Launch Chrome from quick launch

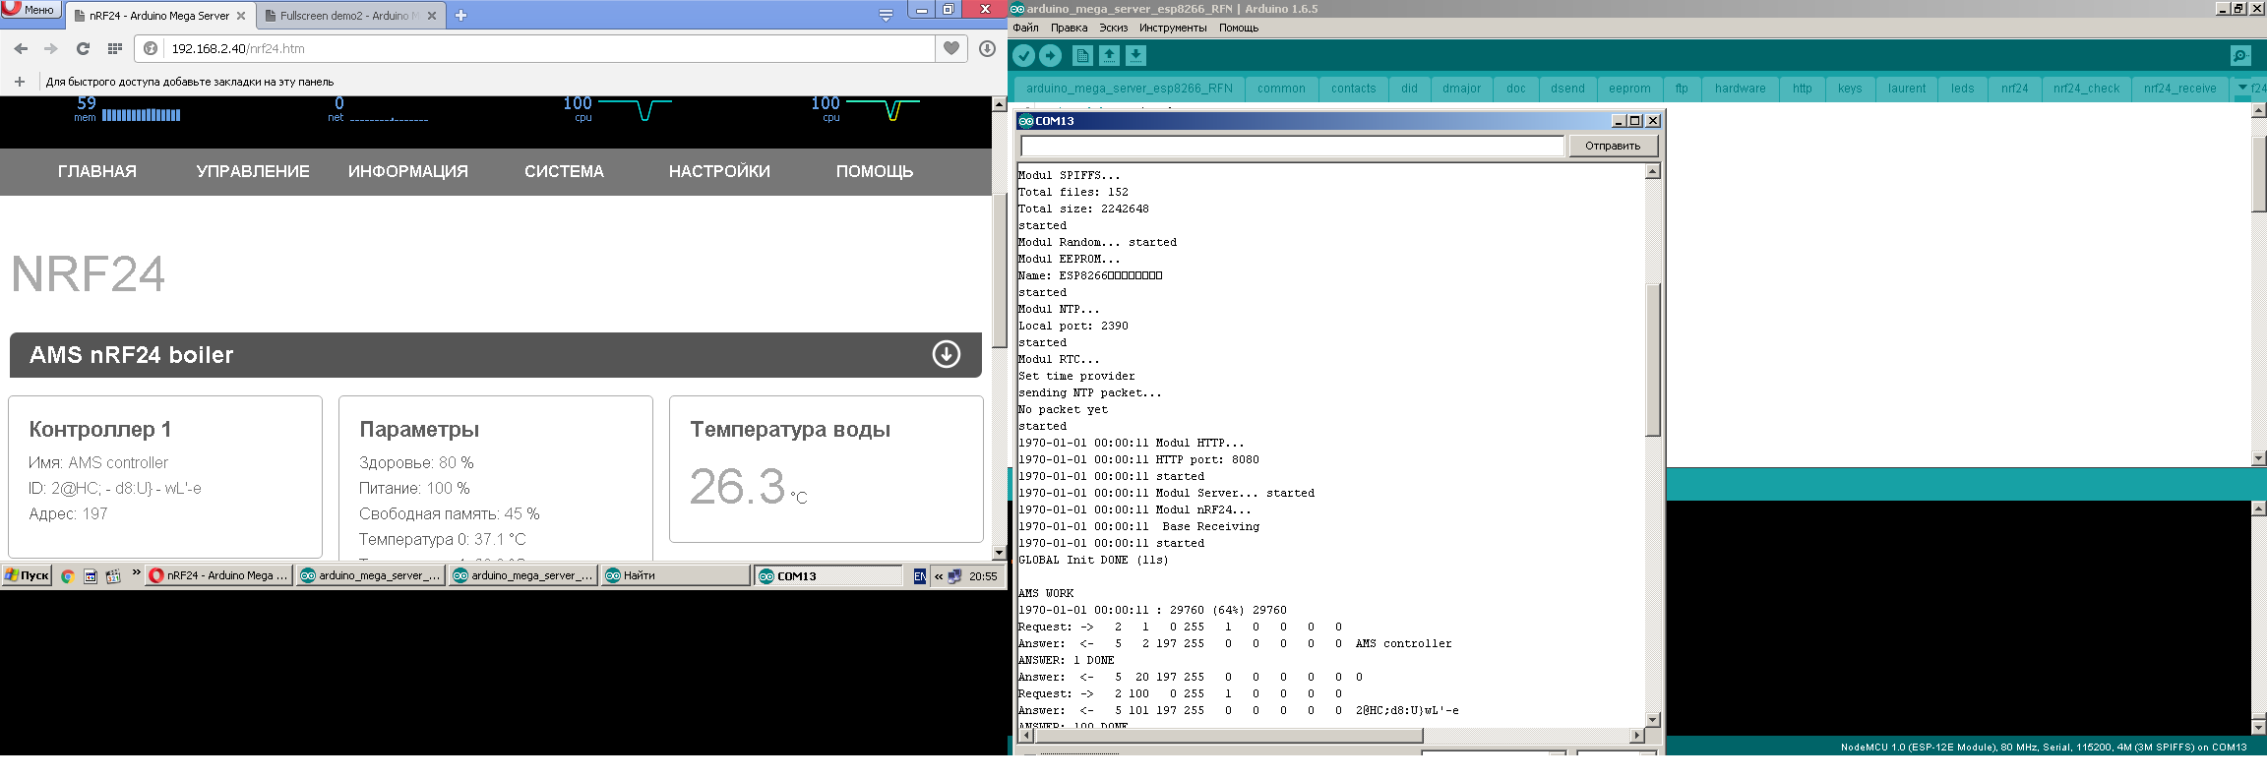tap(67, 576)
